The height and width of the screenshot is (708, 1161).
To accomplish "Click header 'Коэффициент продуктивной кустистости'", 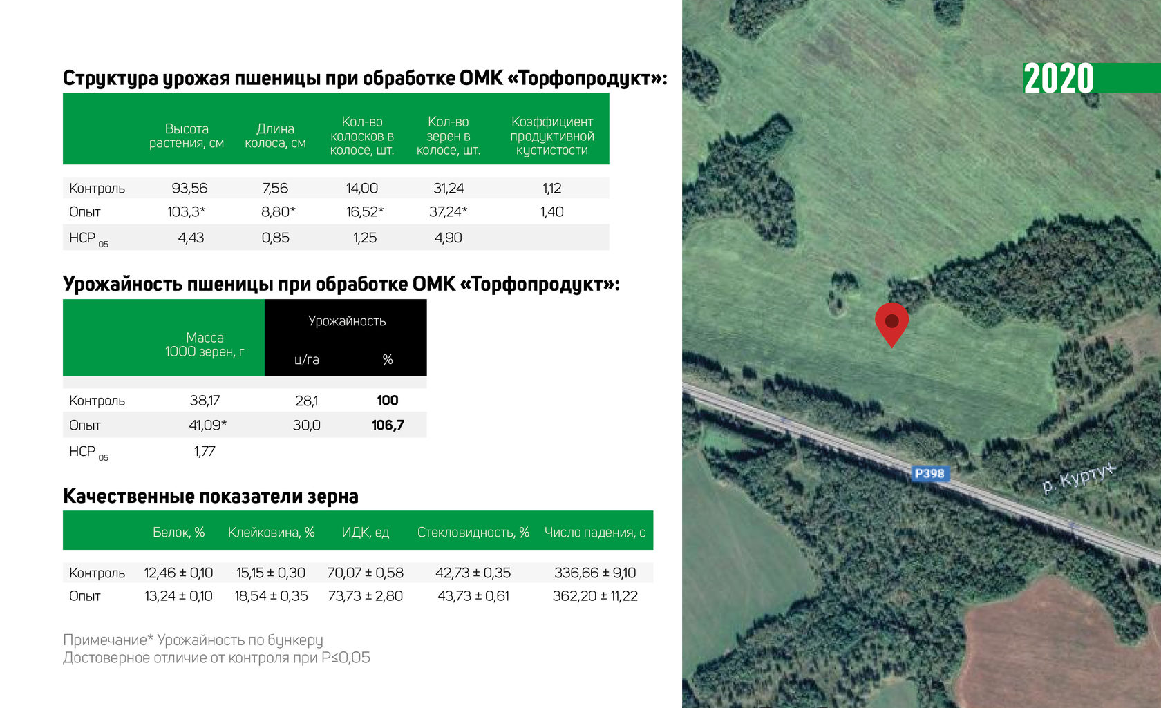I will click(x=552, y=135).
